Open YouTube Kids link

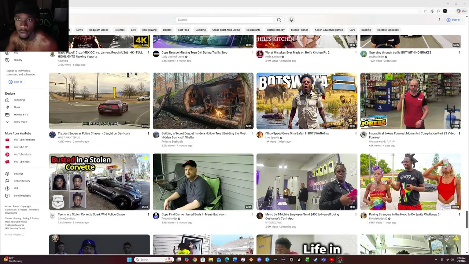click(22, 162)
